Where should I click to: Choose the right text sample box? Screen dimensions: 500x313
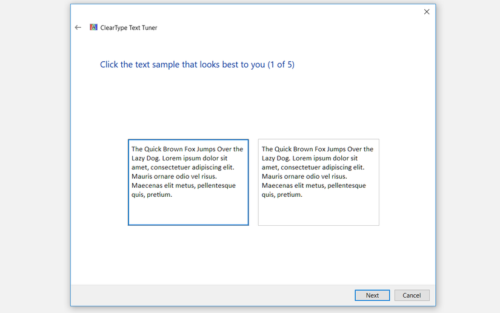(319, 182)
